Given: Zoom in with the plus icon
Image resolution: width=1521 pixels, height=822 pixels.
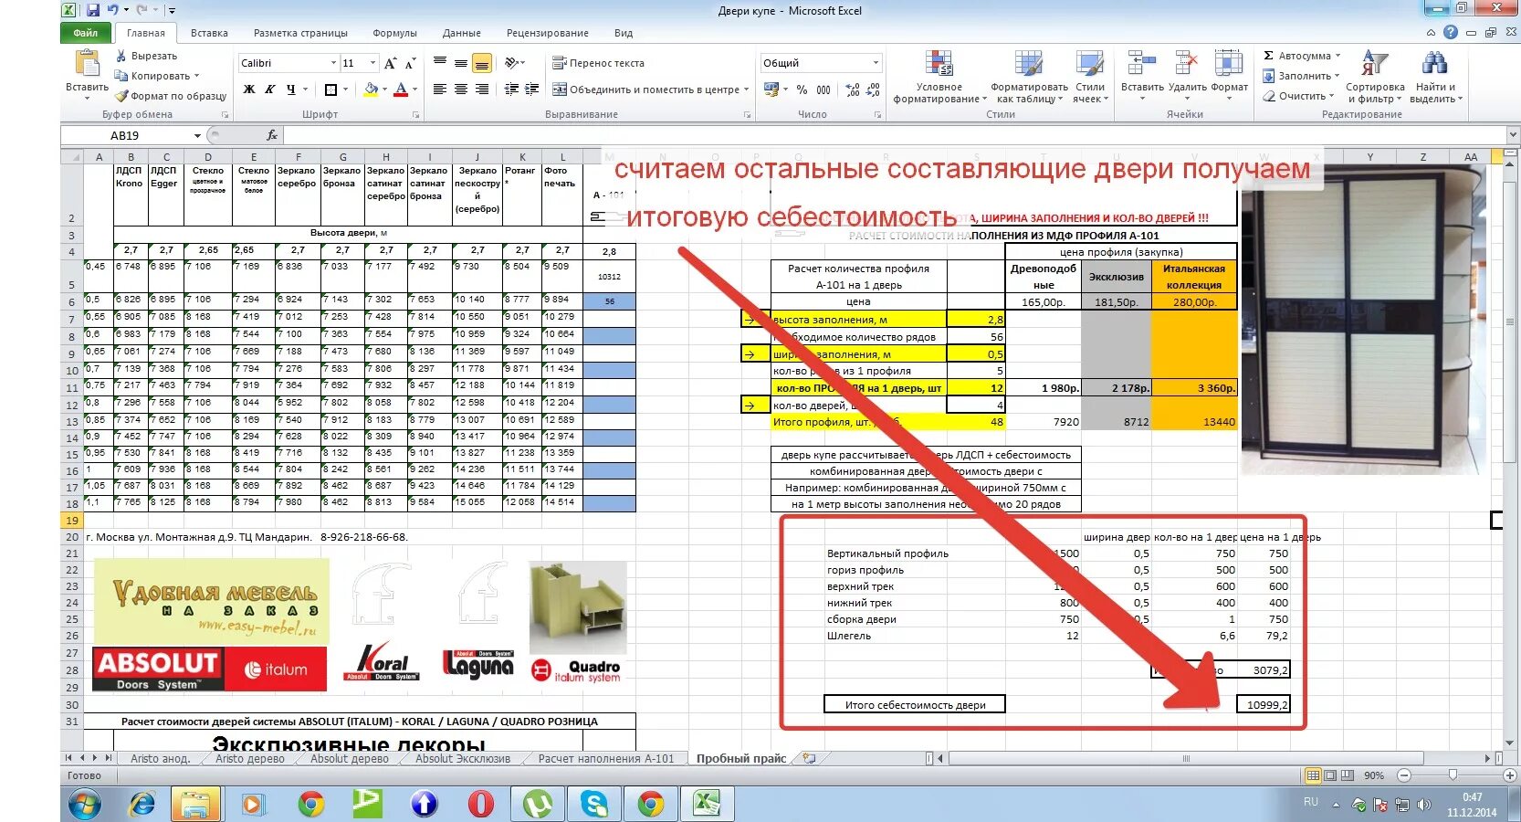Looking at the screenshot, I should click(1510, 775).
